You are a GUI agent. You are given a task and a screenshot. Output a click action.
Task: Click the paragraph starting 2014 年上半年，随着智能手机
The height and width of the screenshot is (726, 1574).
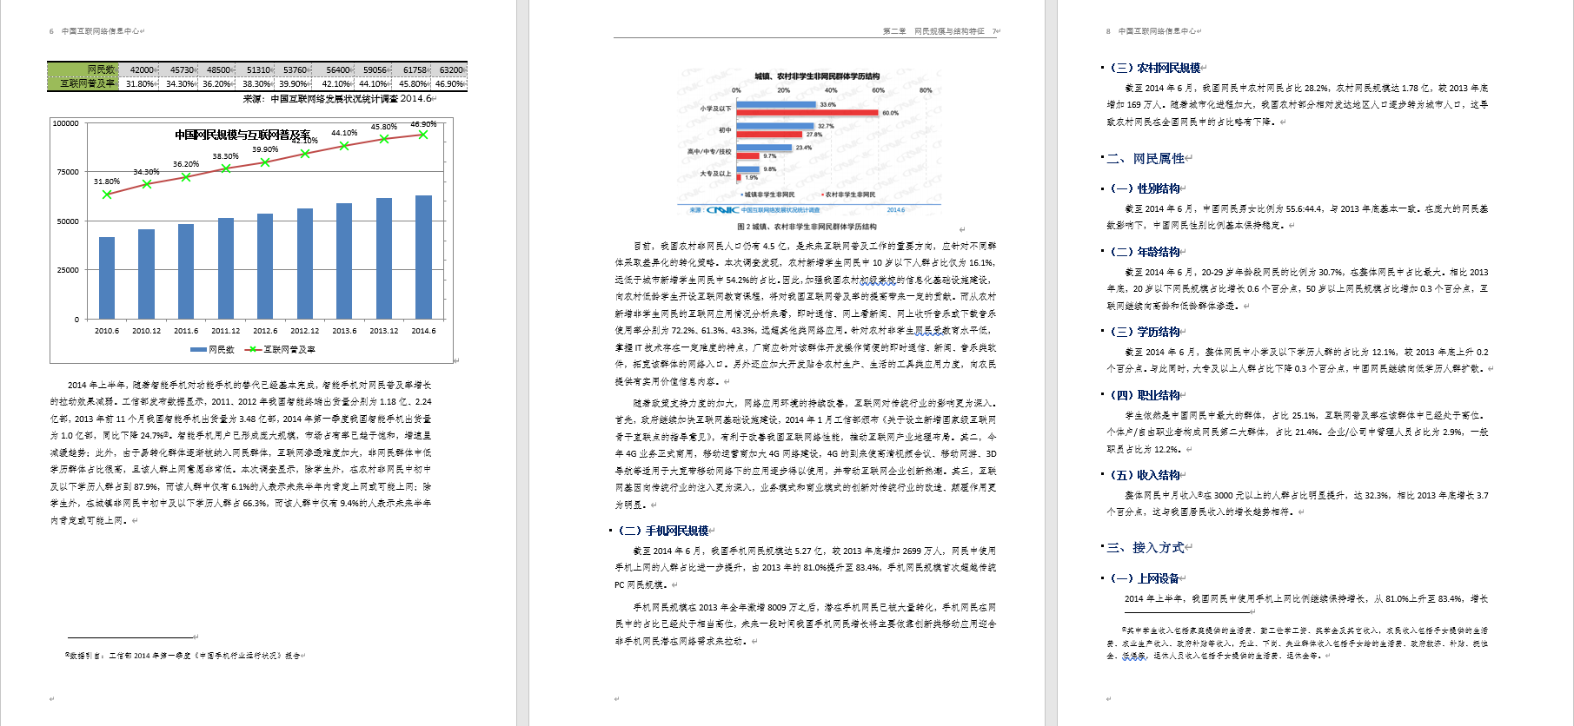click(x=241, y=452)
